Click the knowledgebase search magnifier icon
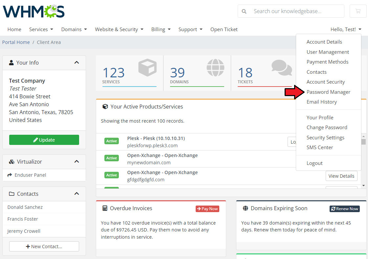 point(244,11)
